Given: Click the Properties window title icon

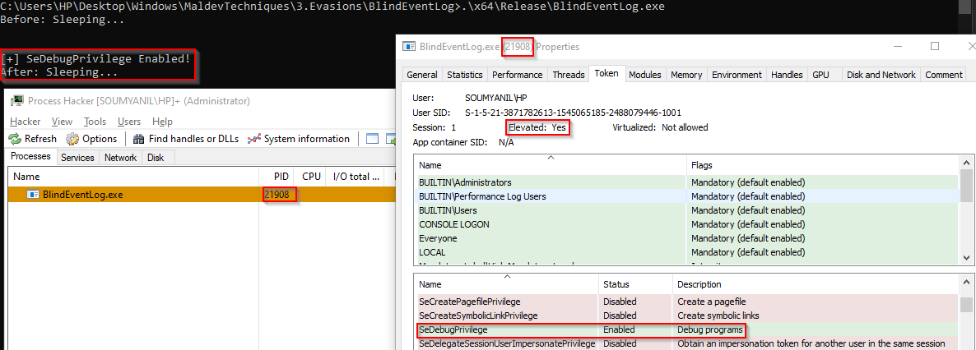Looking at the screenshot, I should 409,47.
